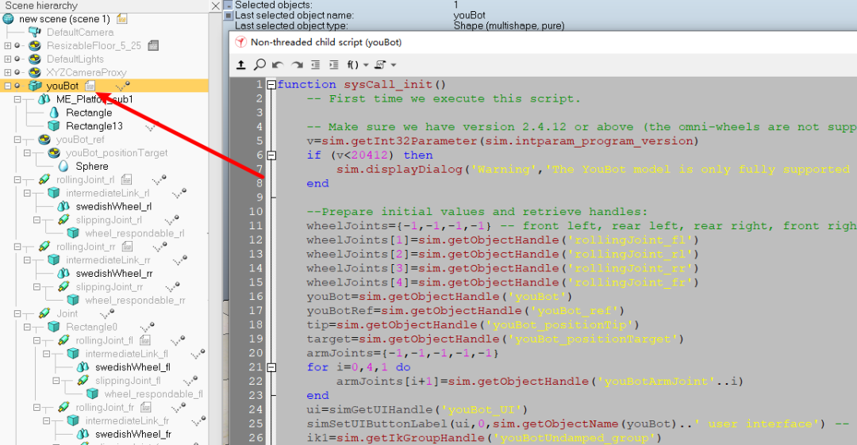
Task: Expand the DefaultLights tree node
Action: (7, 59)
